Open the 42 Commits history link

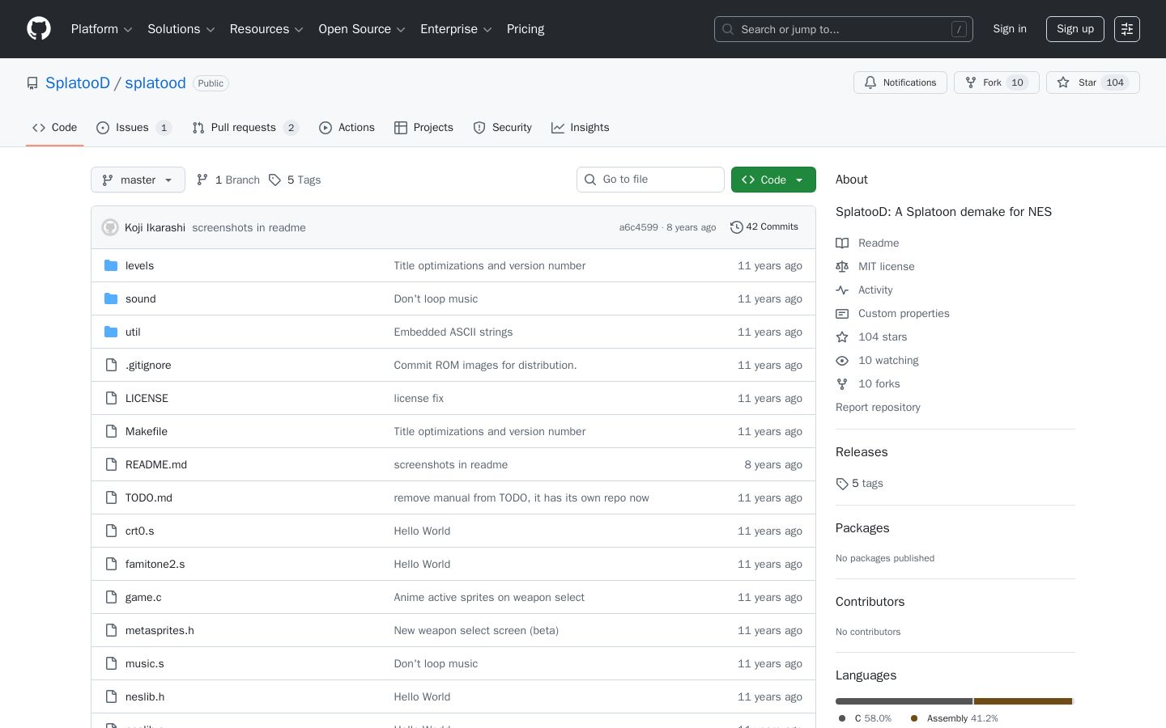coord(764,227)
